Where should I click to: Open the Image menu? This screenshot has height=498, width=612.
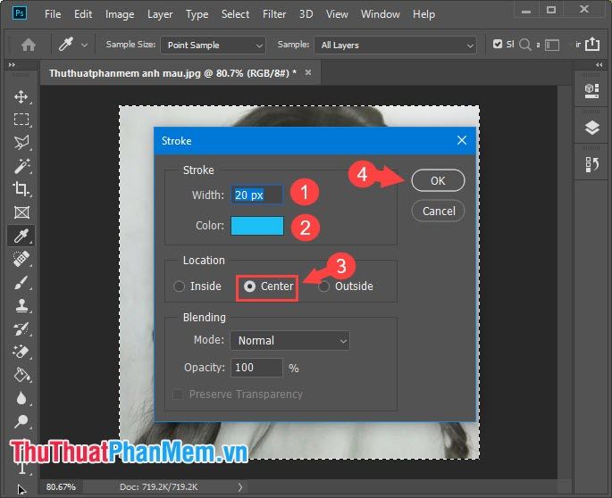coord(120,14)
